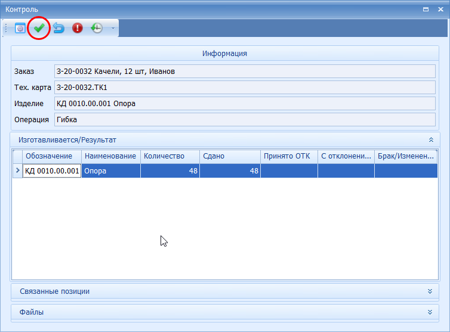Image resolution: width=450 pixels, height=332 pixels.
Task: Click the clock with green arrow icon
Action: tap(96, 28)
